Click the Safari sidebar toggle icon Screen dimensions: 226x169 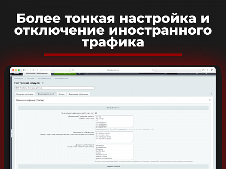coord(24,70)
